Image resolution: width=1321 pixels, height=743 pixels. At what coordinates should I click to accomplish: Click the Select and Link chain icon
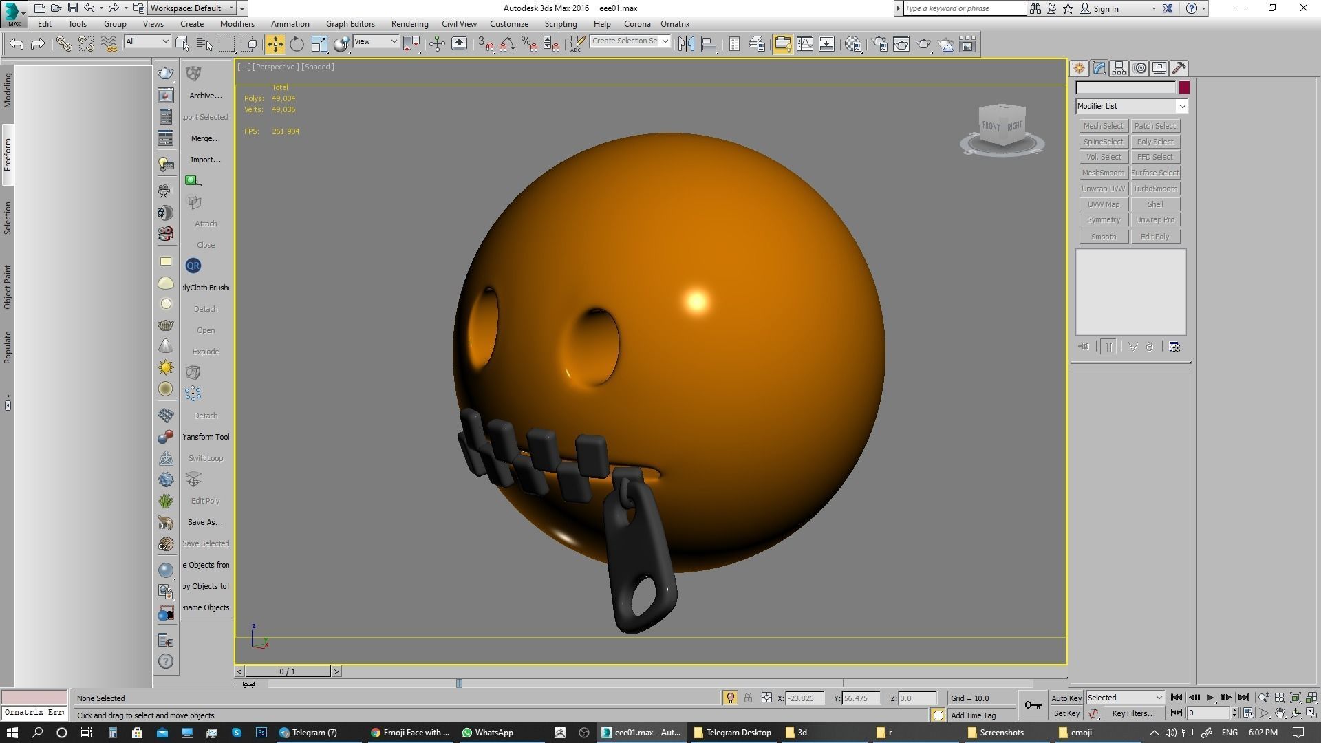coord(64,44)
